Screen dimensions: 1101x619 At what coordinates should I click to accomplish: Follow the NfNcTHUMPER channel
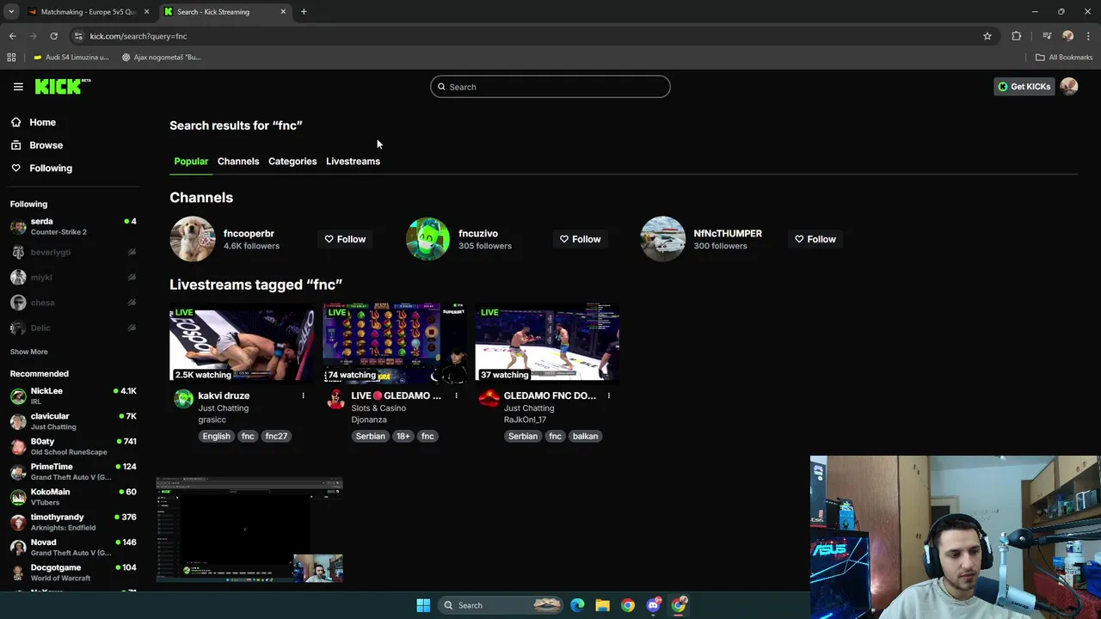815,239
